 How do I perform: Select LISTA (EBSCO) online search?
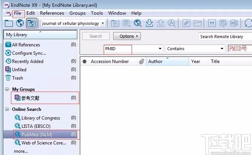coord(40,126)
